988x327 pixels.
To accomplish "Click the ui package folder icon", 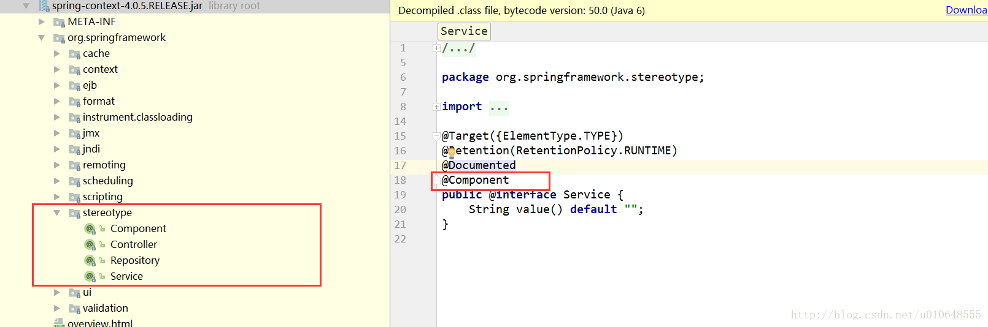I will point(74,293).
